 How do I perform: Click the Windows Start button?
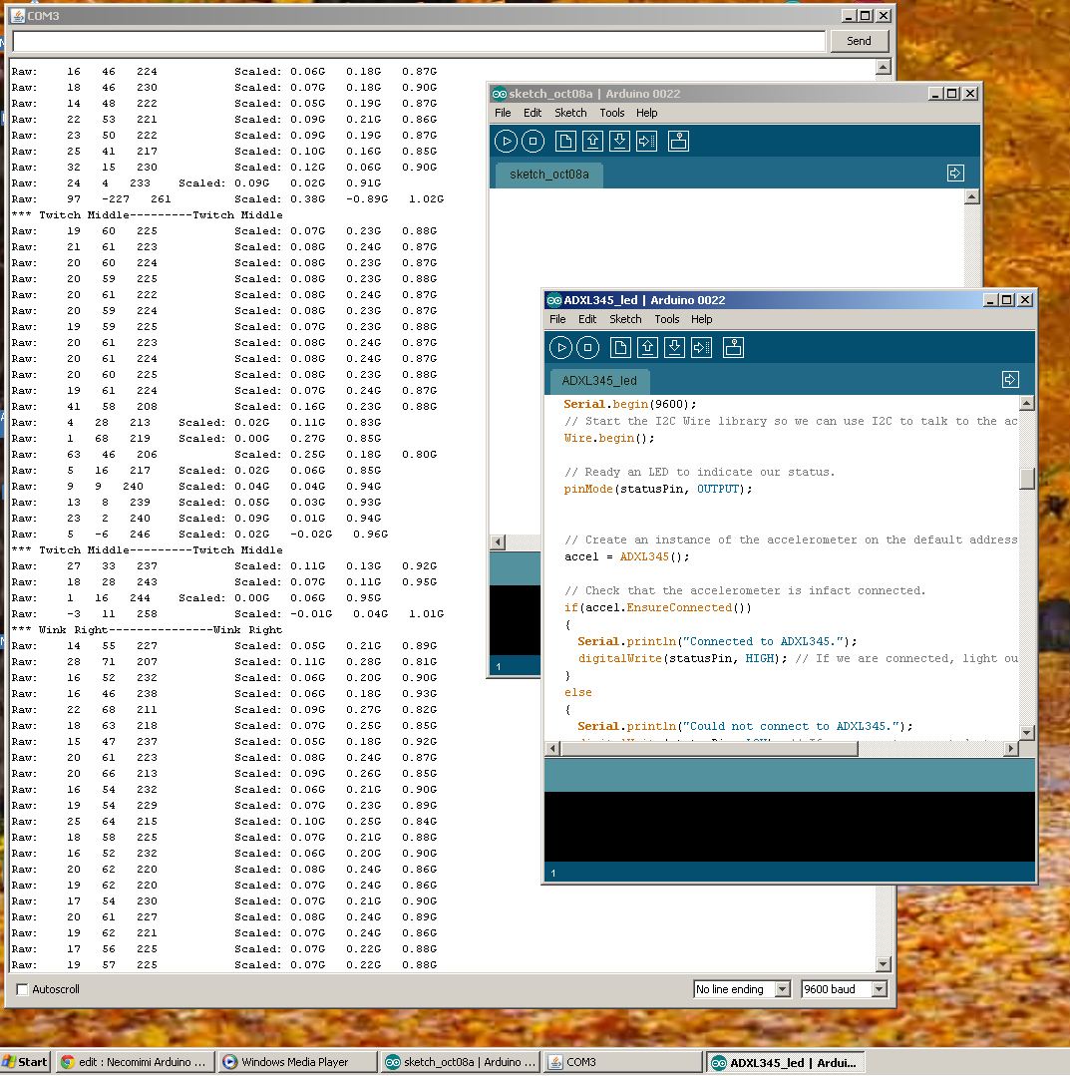[25, 1062]
